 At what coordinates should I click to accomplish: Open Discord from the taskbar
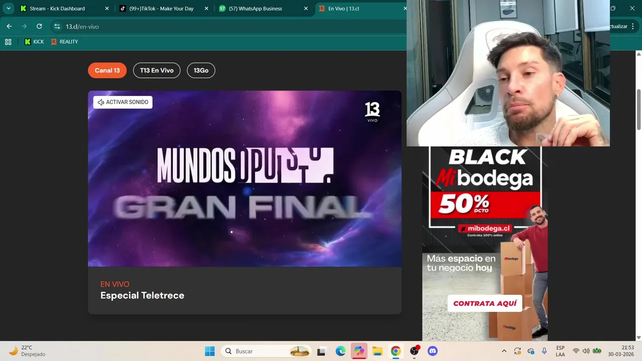tap(432, 351)
